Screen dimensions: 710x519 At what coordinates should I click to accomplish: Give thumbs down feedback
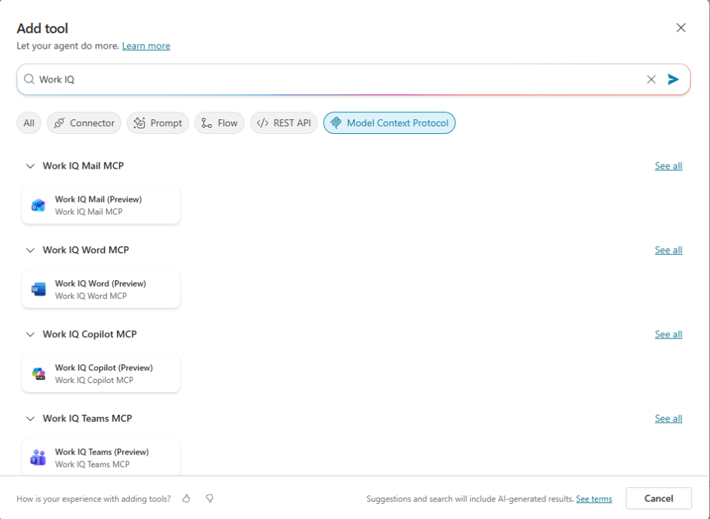tap(209, 499)
